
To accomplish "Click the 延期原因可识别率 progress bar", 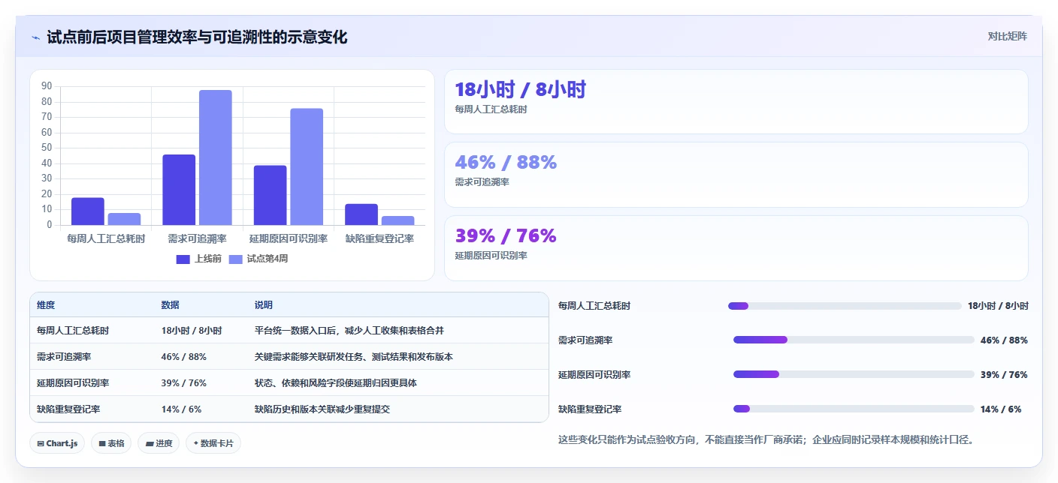I will [x=854, y=374].
